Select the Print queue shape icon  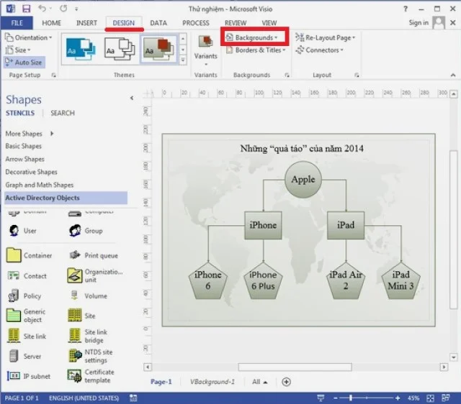coord(75,255)
